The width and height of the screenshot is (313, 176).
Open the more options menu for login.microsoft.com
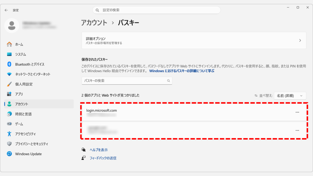(297, 112)
